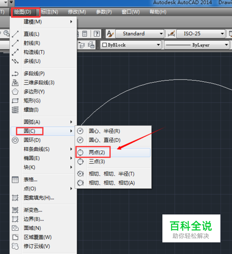Expand the Arc (圆弧) submenu
Screen dimensions: 232x254
coord(43,122)
